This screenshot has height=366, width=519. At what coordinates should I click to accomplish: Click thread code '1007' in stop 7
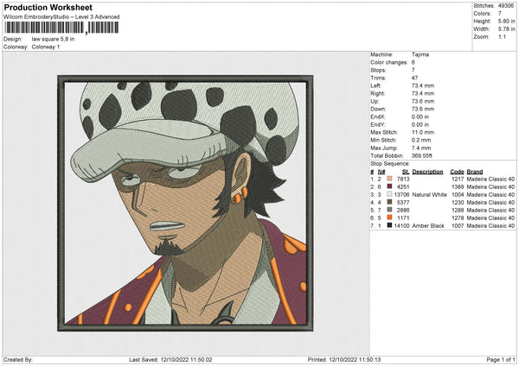point(458,225)
